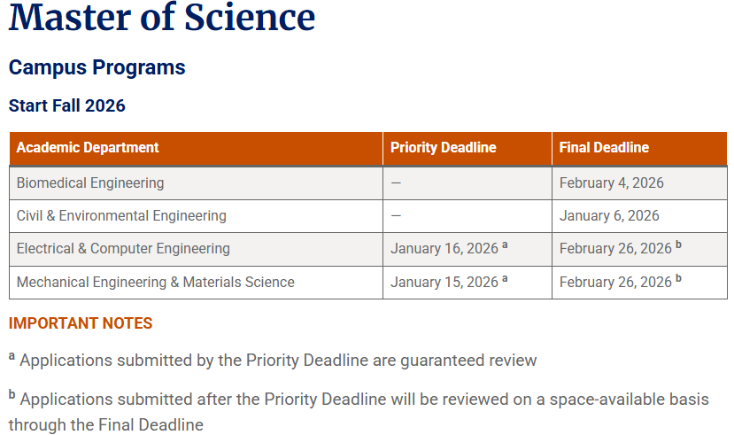Click the February 4, 2026 final deadline

(x=611, y=183)
